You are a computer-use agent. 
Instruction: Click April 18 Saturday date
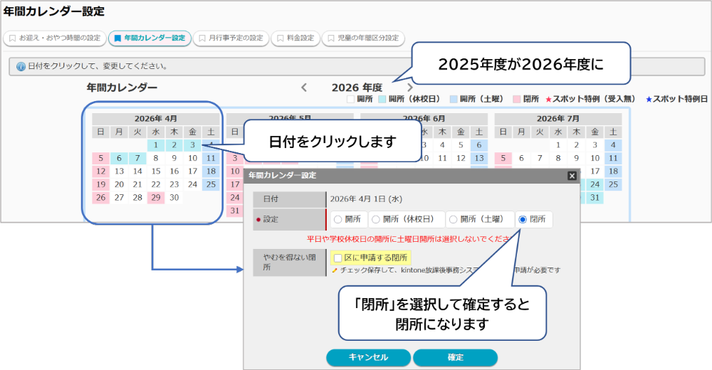tap(211, 171)
